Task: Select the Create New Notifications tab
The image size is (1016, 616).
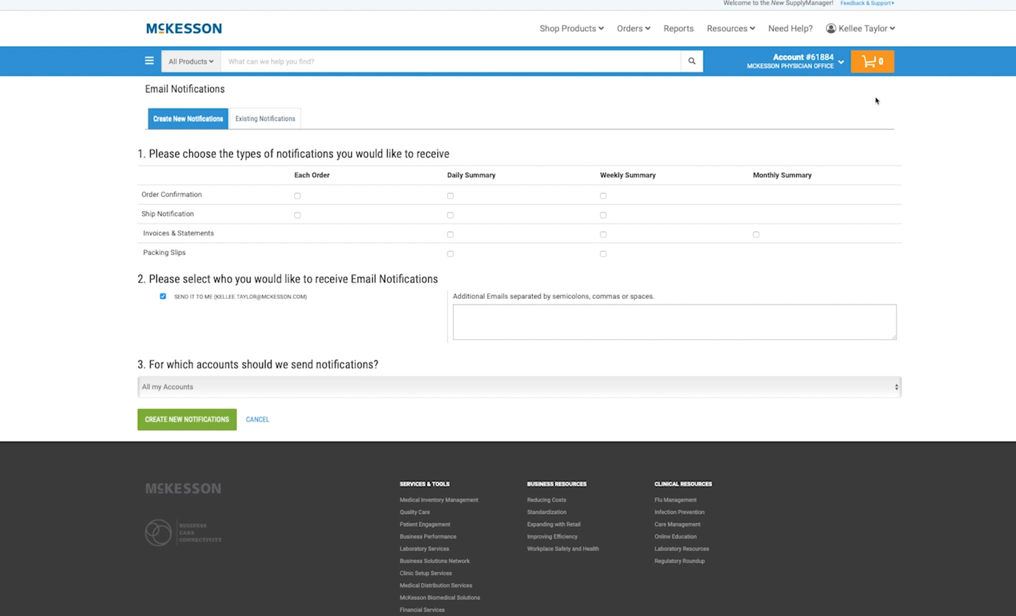Action: pyautogui.click(x=188, y=118)
